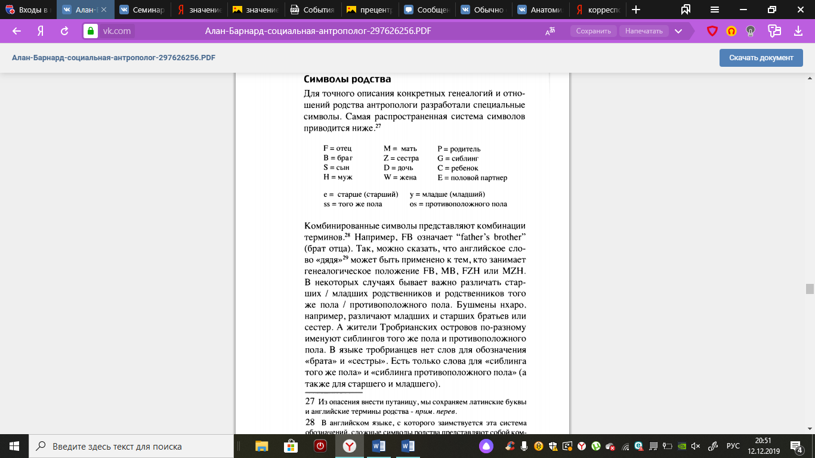This screenshot has height=458, width=815.
Task: Switch to the Сообщен tab
Action: tap(428, 10)
